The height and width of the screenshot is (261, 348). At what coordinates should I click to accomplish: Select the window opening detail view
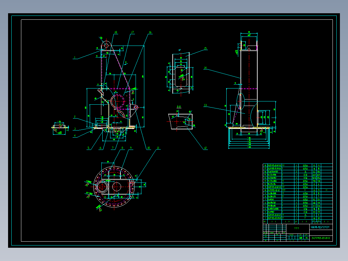[180, 73]
